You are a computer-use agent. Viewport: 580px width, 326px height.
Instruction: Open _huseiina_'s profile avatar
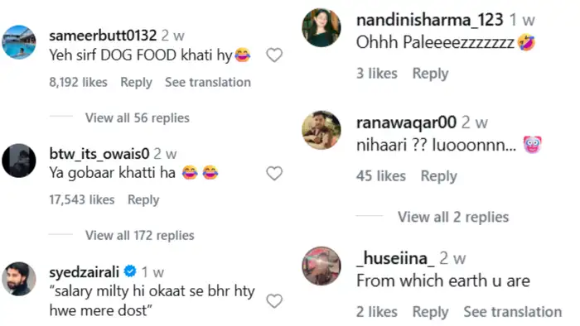click(x=321, y=266)
